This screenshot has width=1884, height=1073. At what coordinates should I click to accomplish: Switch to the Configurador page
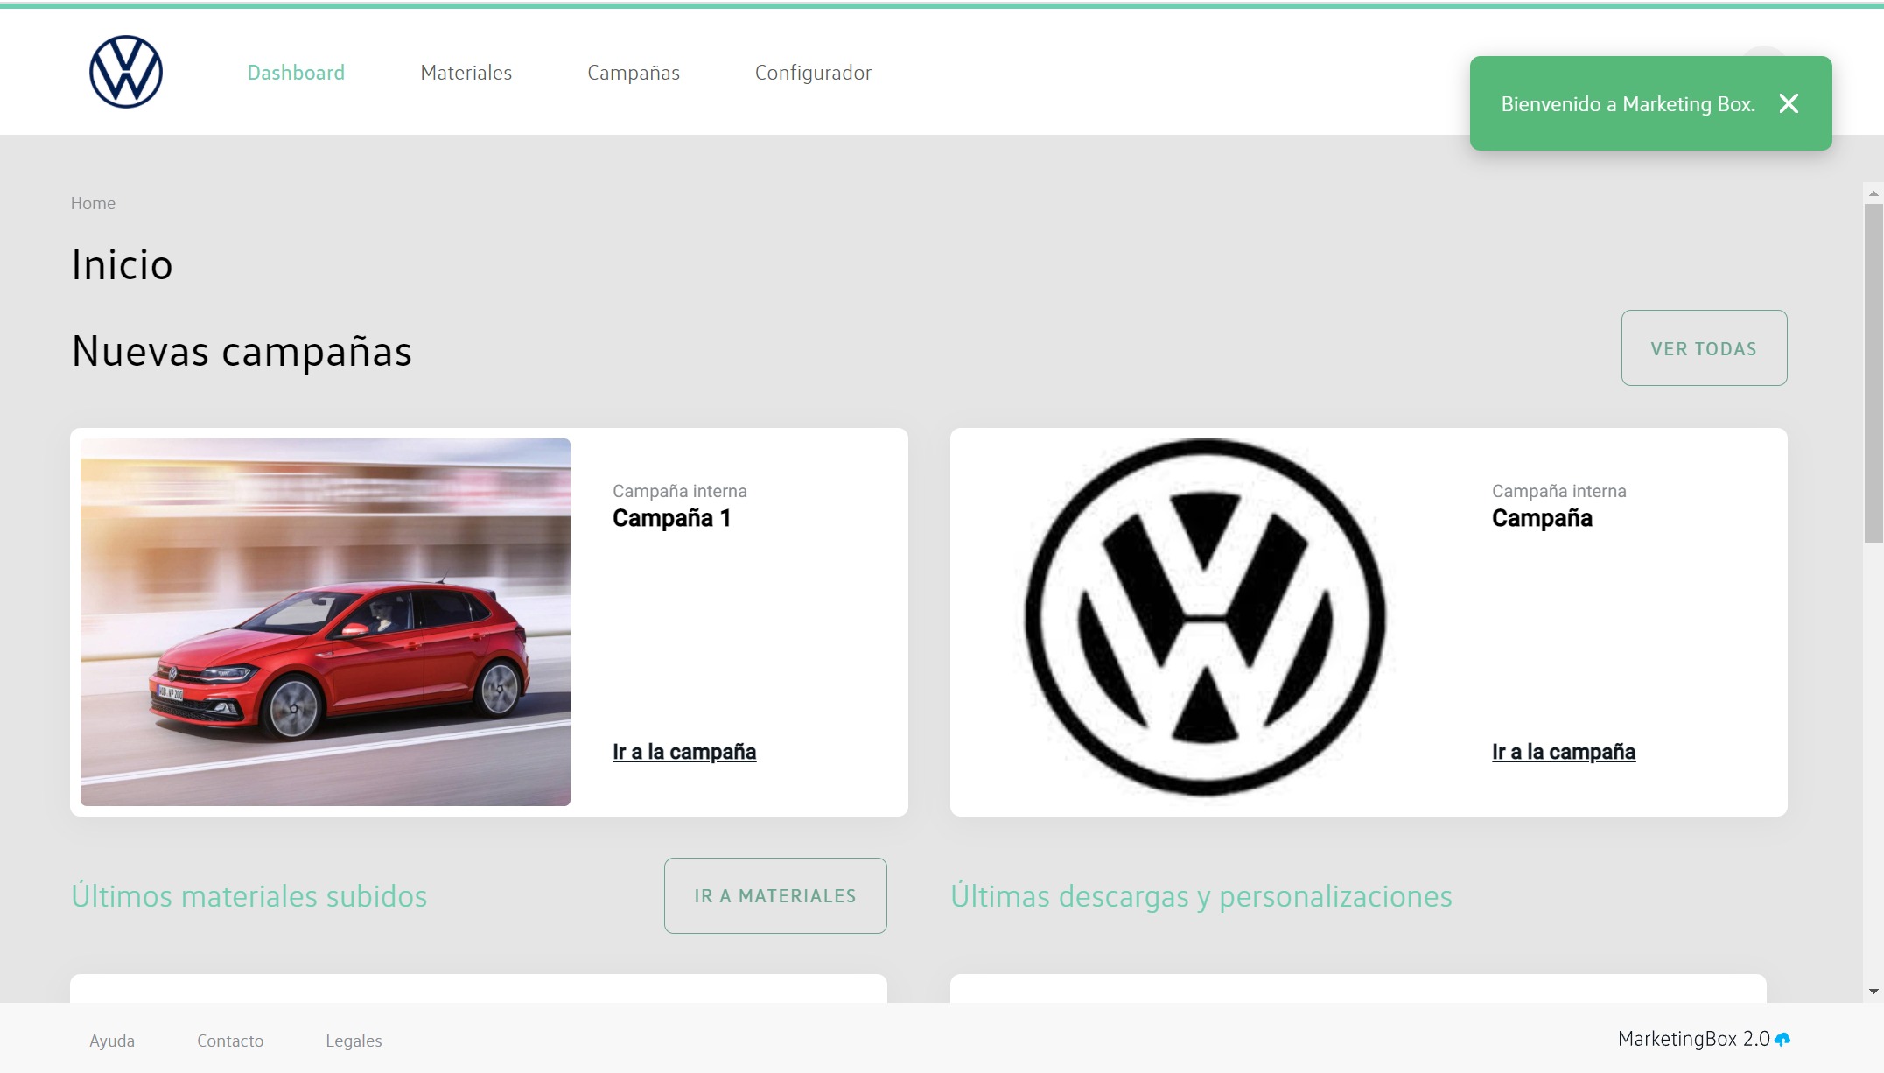(x=813, y=73)
